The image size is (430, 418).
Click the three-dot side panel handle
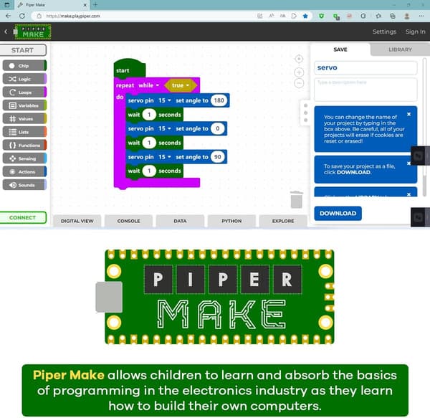click(305, 113)
